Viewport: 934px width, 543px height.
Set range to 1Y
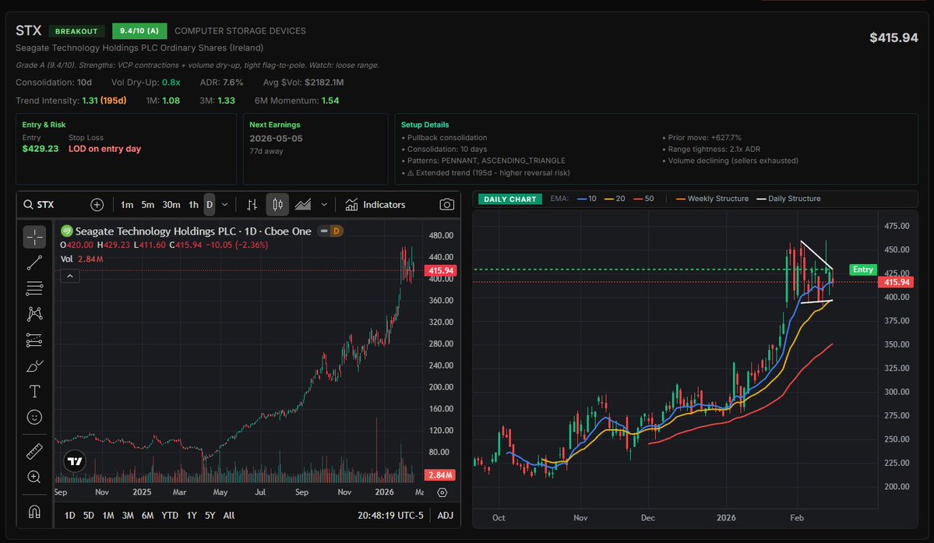[191, 516]
